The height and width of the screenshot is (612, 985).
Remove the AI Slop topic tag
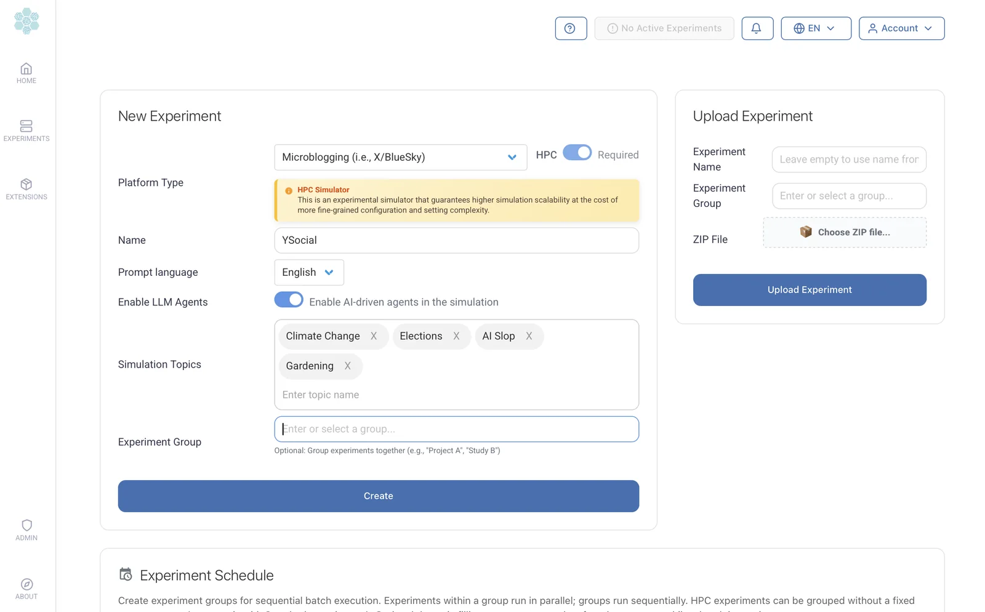coord(529,336)
